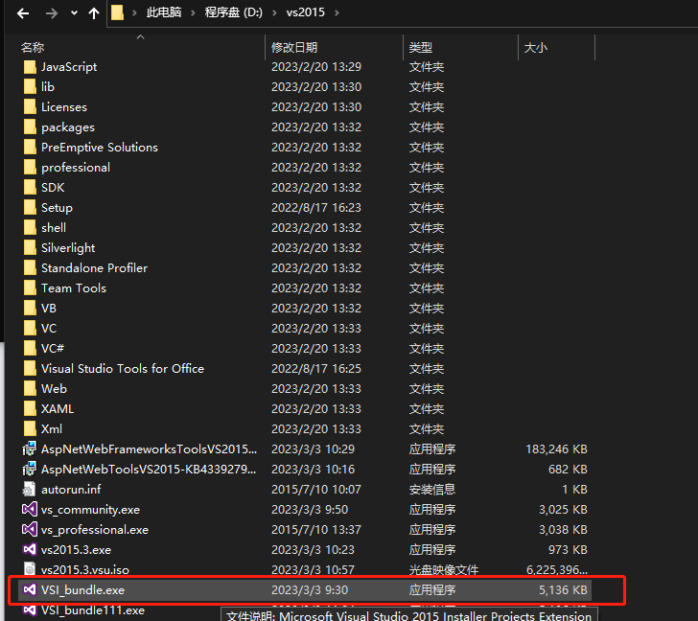Click size 183,246 KB cell
This screenshot has width=698, height=621.
(556, 449)
